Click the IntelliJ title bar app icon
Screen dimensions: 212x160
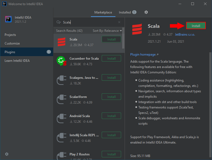4,4
